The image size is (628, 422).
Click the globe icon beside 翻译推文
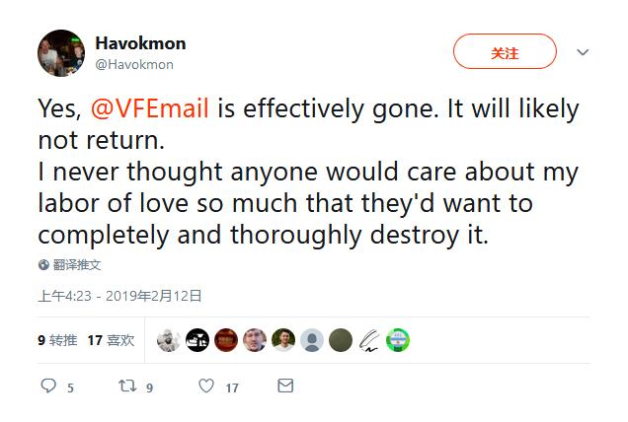coord(44,265)
